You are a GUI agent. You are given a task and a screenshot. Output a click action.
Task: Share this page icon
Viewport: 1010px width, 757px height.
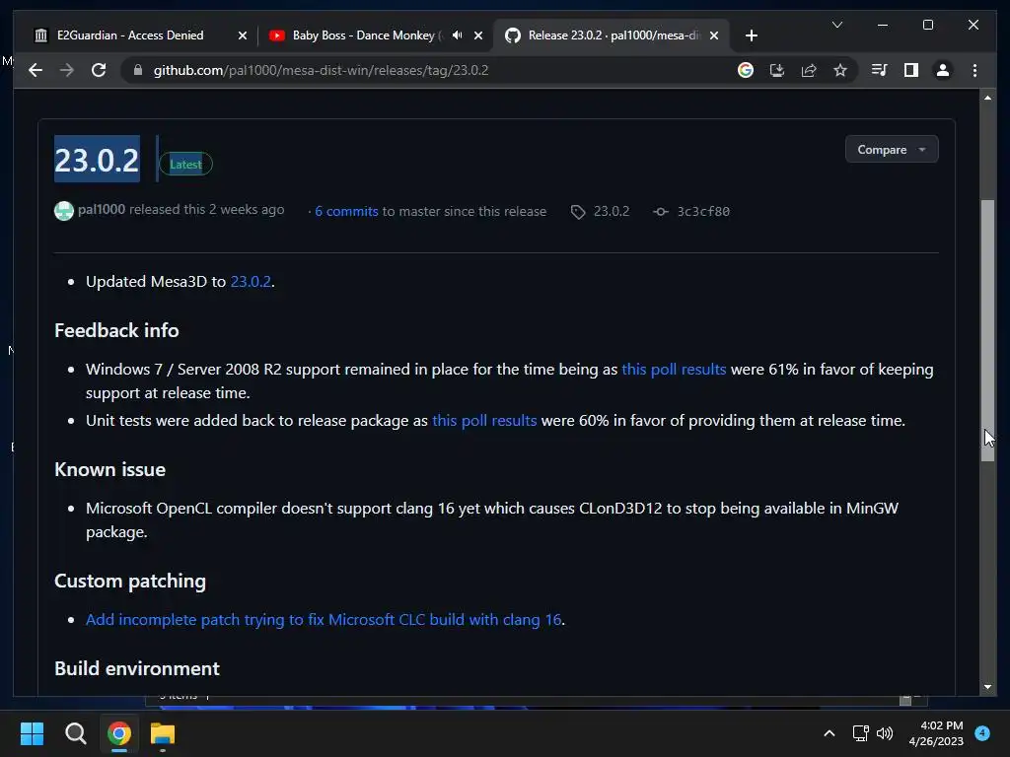click(809, 70)
